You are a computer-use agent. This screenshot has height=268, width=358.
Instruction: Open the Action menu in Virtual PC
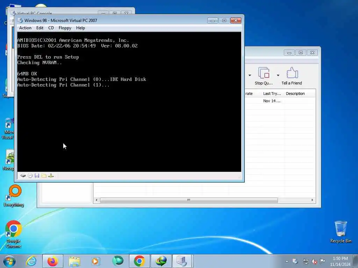25,28
